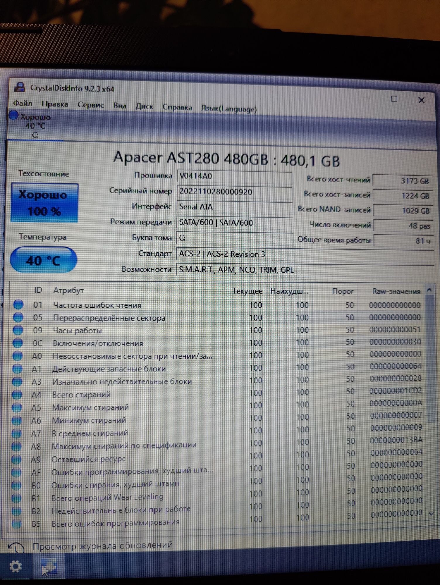440x585 pixels.
Task: Click the status icon for A4 Всего стираний
Action: coord(17,394)
